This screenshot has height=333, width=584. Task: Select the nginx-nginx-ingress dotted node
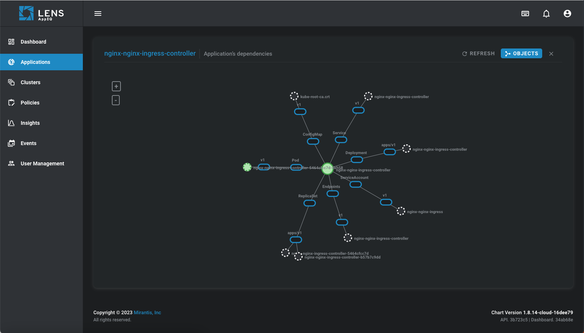(x=401, y=211)
